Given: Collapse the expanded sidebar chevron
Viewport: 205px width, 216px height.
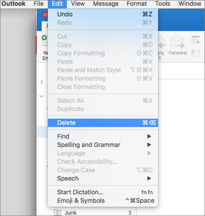Looking at the screenshot, I should [x=42, y=96].
